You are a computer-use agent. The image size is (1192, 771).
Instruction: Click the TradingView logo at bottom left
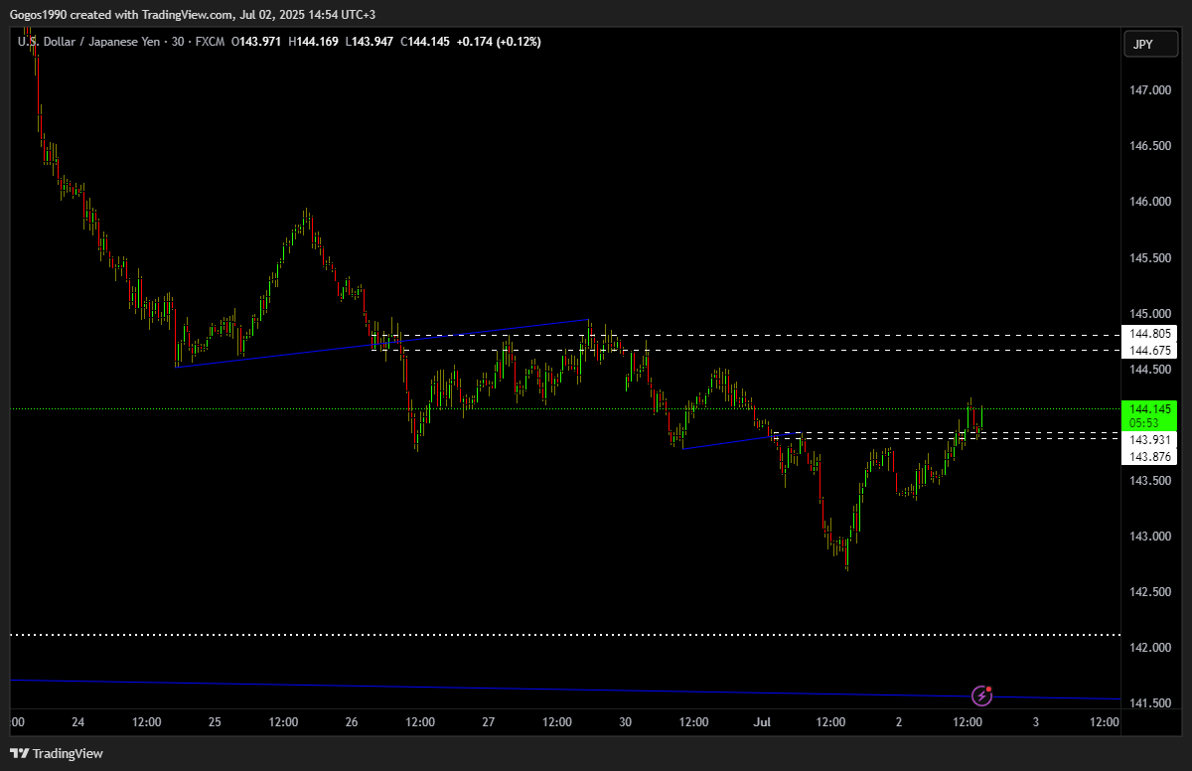(56, 753)
